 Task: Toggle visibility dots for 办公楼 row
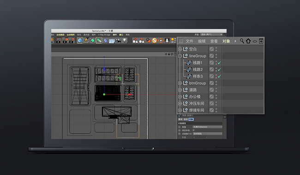point(216,97)
